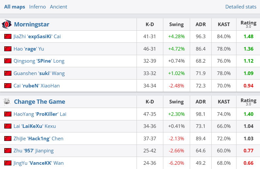Click the flag icon next to rage
Viewport: 260px width, 169px height.
pos(8,49)
